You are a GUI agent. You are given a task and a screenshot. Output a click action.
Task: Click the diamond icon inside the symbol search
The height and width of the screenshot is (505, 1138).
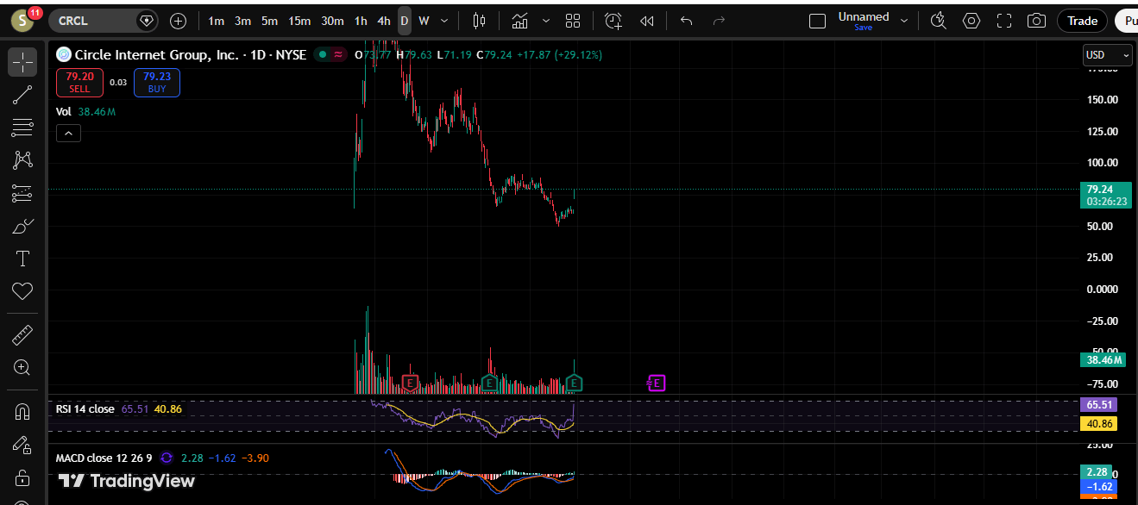click(147, 21)
